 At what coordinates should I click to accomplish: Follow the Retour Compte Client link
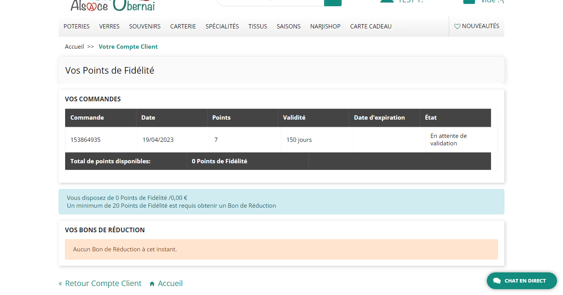click(x=100, y=283)
